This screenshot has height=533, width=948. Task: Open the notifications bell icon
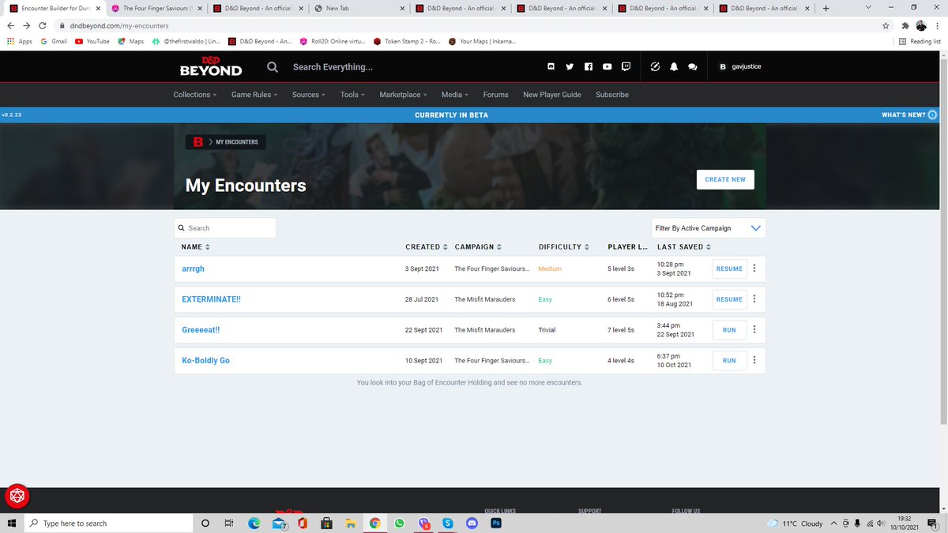click(x=674, y=67)
